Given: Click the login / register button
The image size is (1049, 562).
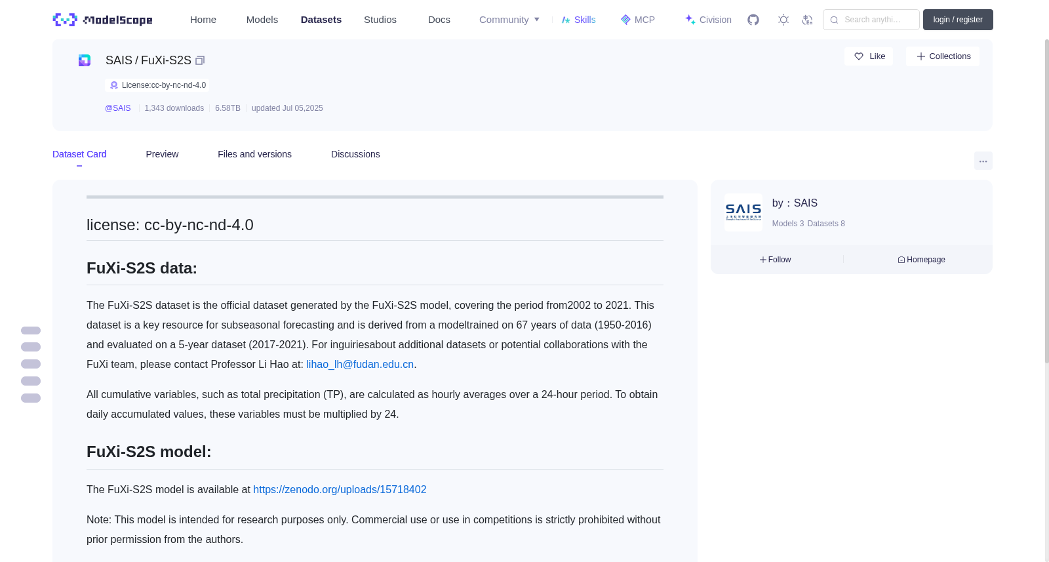Looking at the screenshot, I should click(x=958, y=20).
